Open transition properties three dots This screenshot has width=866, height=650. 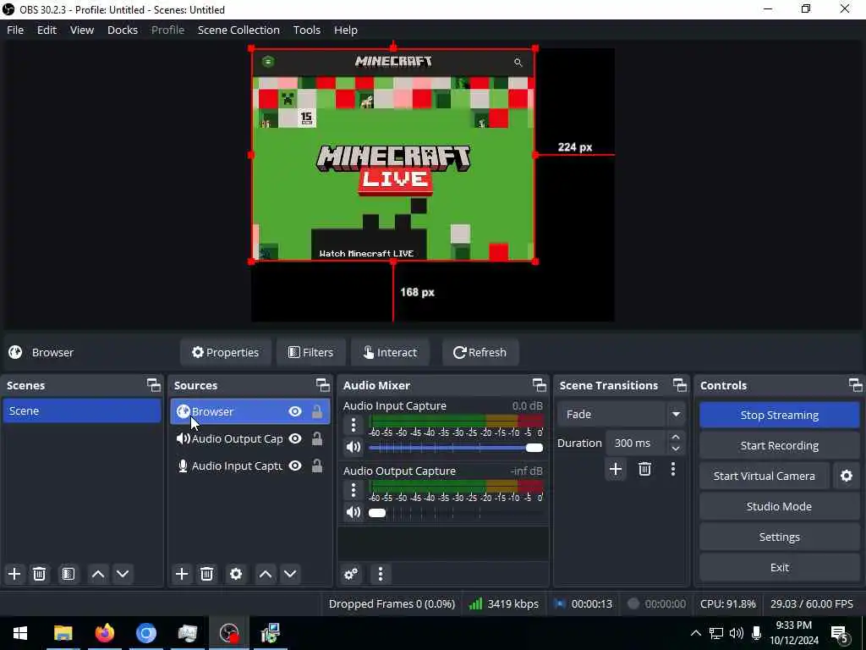tap(672, 469)
